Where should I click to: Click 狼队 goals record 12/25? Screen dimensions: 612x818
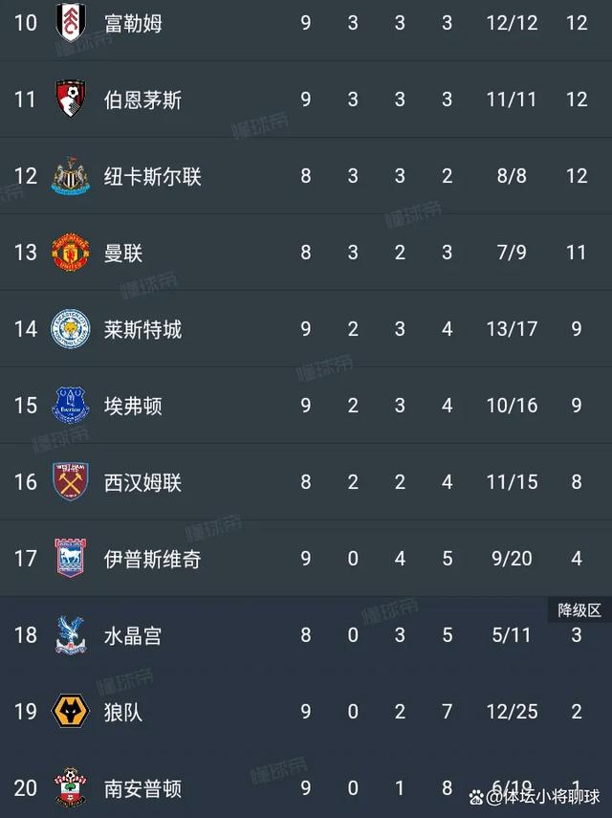pyautogui.click(x=512, y=712)
